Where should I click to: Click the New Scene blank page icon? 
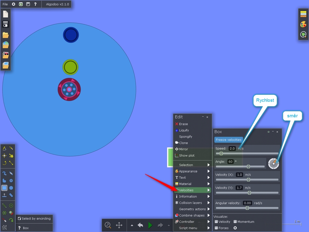pos(5,14)
